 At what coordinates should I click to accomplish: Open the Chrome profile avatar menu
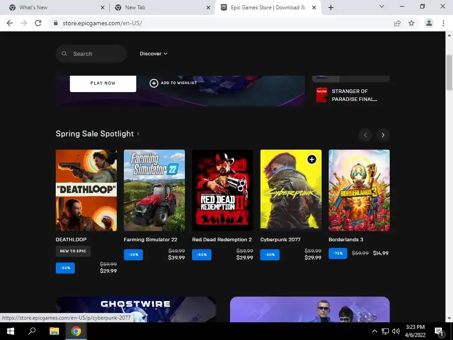click(x=429, y=23)
